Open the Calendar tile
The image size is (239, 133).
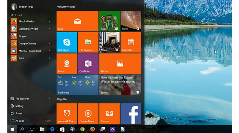pos(131,42)
